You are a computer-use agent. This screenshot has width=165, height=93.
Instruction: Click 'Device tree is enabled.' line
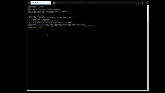pos(39,19)
